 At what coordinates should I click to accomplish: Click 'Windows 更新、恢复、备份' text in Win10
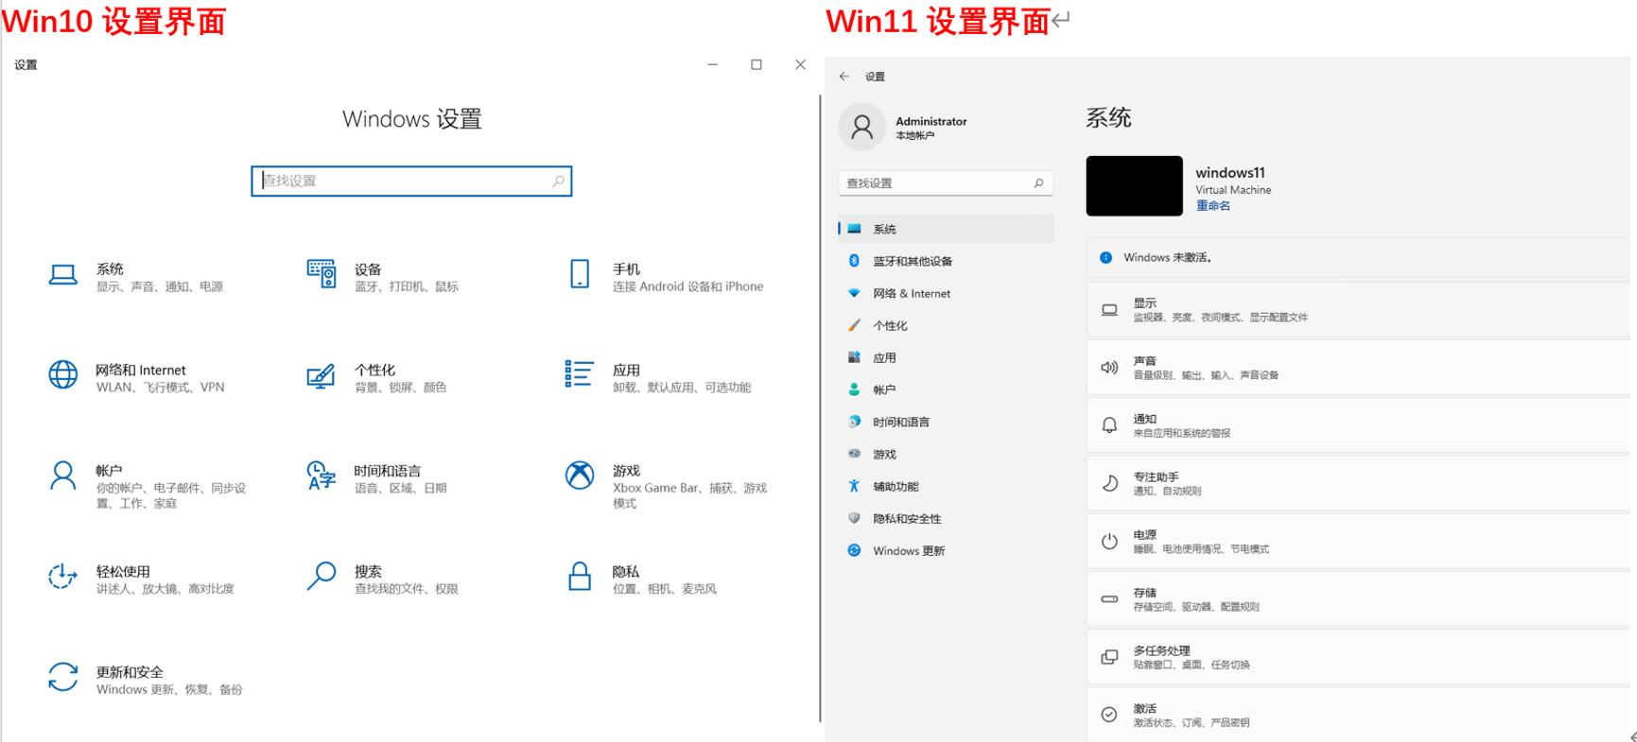point(169,689)
